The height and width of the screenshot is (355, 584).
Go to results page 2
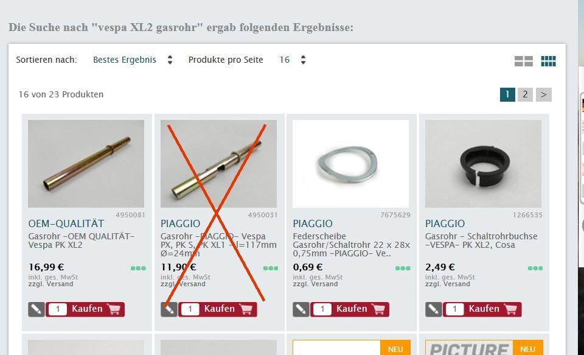pyautogui.click(x=525, y=94)
